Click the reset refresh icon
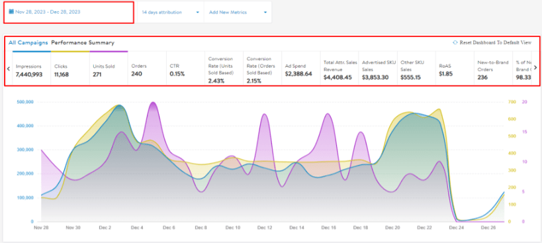This screenshot has width=542, height=243. point(455,42)
